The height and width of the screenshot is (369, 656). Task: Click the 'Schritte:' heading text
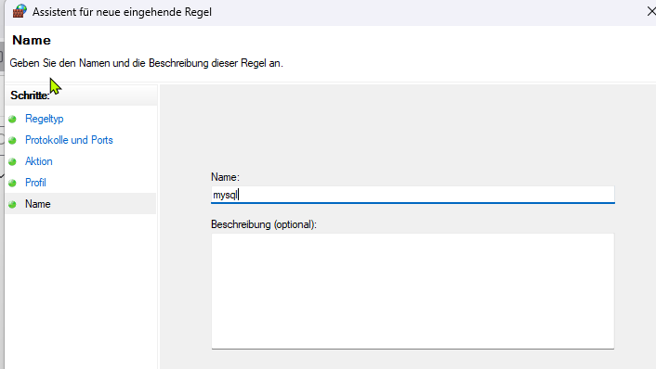coord(30,95)
